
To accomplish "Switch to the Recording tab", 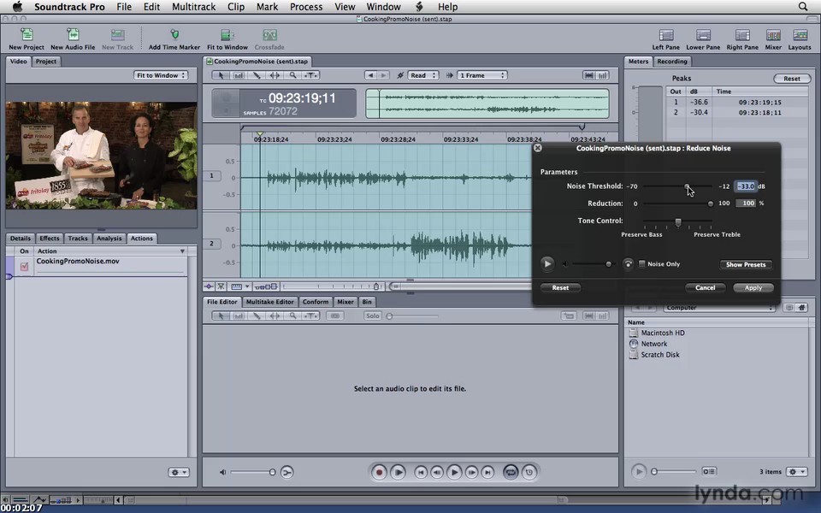I will tap(672, 62).
